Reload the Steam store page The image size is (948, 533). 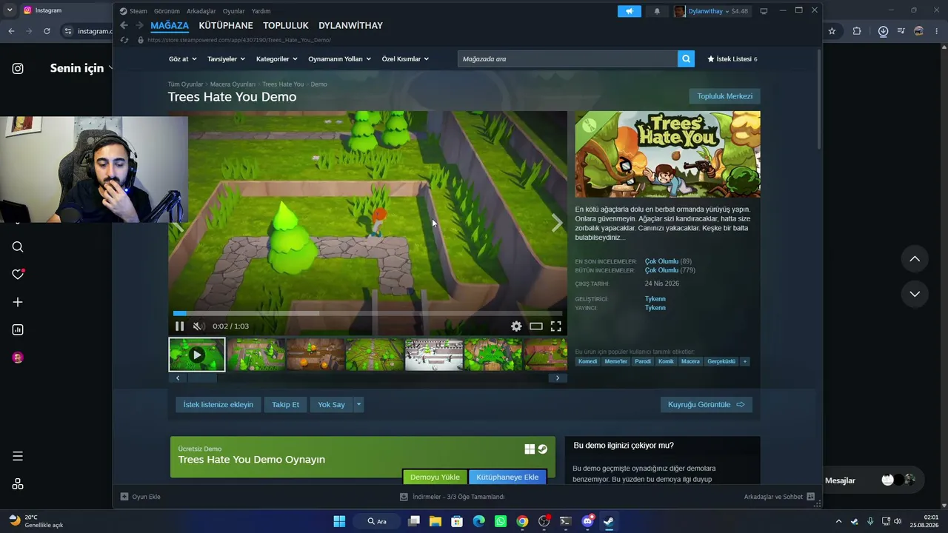click(x=124, y=40)
